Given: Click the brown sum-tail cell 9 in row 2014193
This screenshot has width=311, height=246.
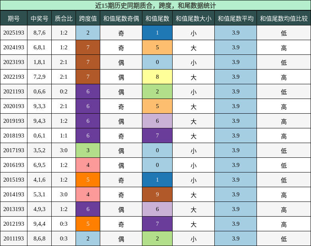Looking at the screenshot, I should point(157,194).
